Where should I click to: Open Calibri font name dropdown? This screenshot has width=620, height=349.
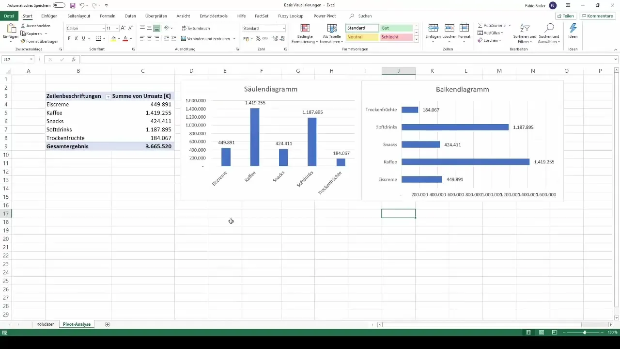(x=103, y=29)
